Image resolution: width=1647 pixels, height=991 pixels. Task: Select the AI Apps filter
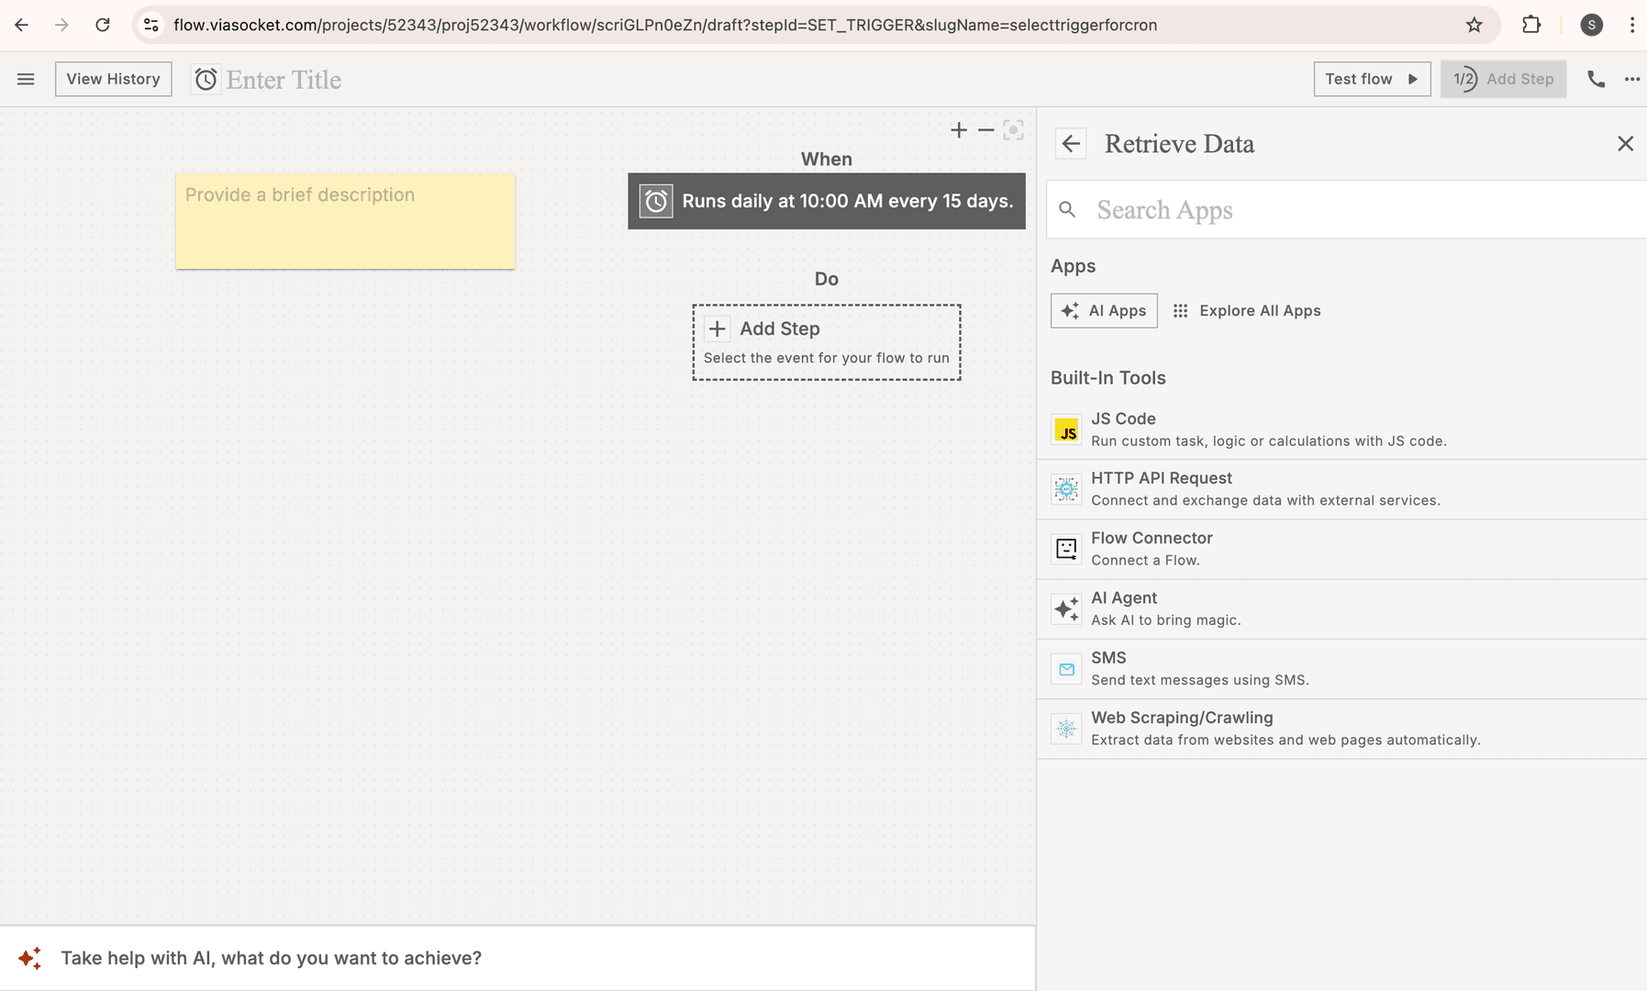click(x=1104, y=311)
